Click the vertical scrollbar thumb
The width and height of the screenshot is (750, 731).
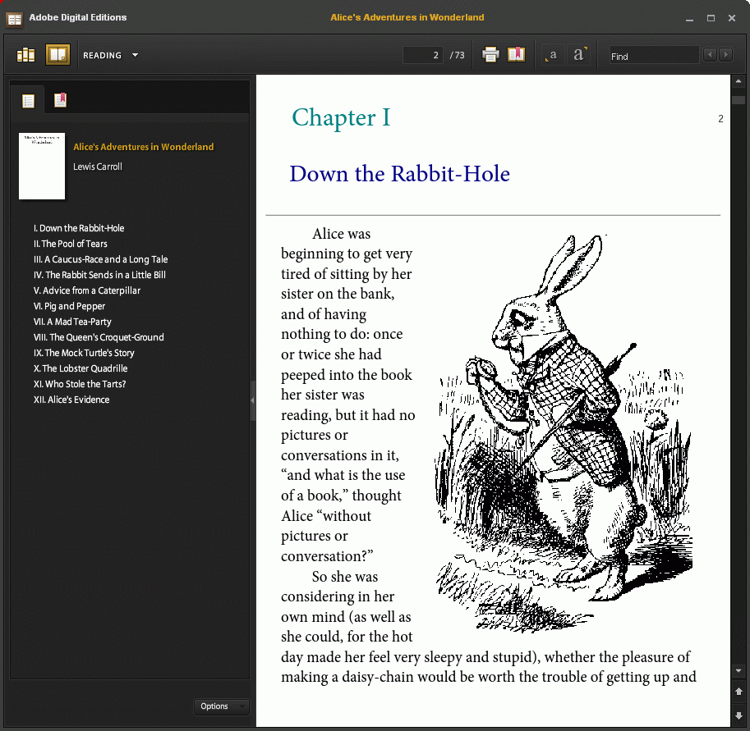point(738,100)
